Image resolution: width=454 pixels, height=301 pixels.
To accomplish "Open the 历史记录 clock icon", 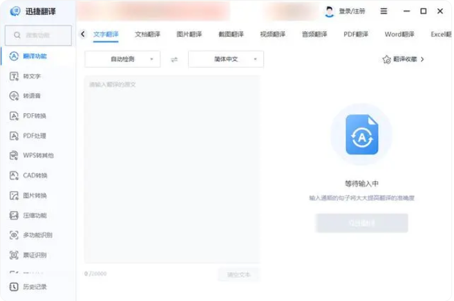I will [14, 287].
